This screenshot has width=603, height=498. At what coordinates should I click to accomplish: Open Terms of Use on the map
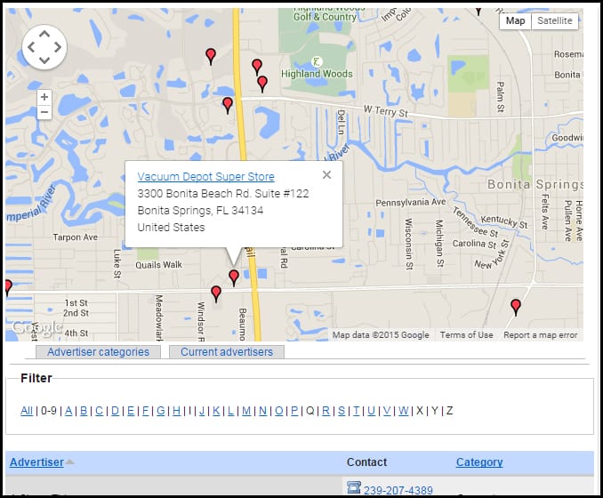[466, 335]
